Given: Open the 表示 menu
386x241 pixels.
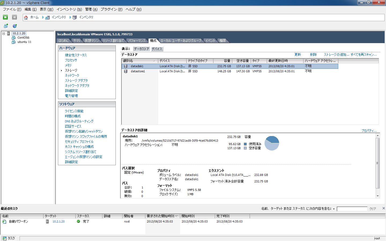Looking at the screenshot, I should [x=47, y=9].
